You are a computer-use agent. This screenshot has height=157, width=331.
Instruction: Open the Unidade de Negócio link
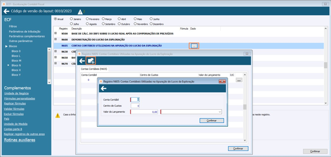click(17, 93)
